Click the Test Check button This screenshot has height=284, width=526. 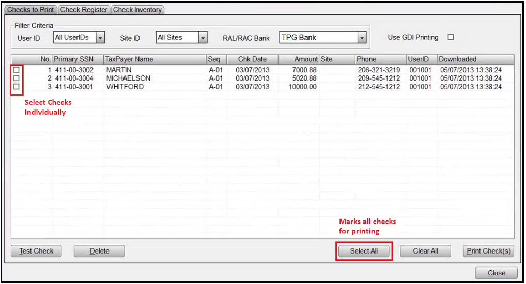click(x=36, y=251)
